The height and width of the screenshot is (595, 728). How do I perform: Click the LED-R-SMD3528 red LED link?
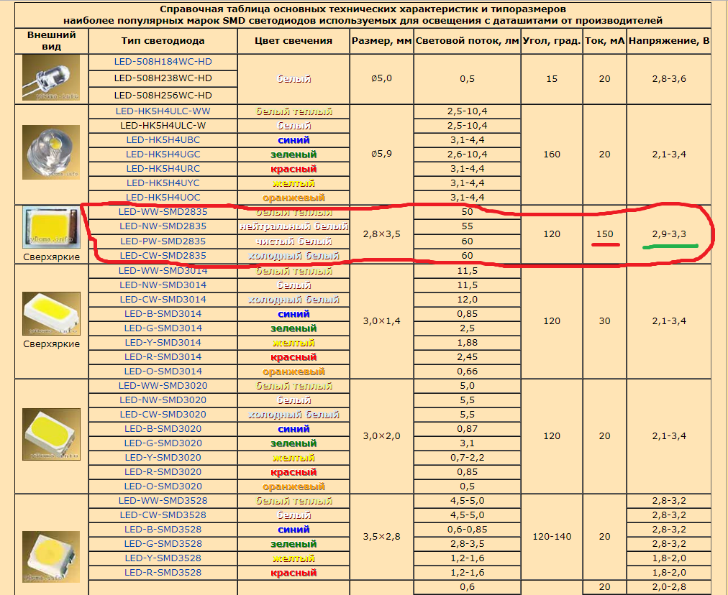coord(163,573)
